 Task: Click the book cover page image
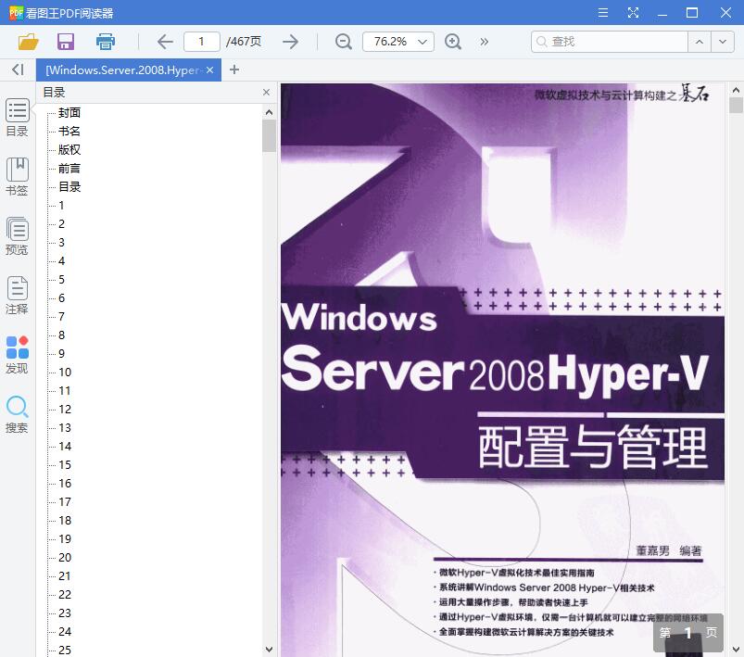click(x=502, y=371)
